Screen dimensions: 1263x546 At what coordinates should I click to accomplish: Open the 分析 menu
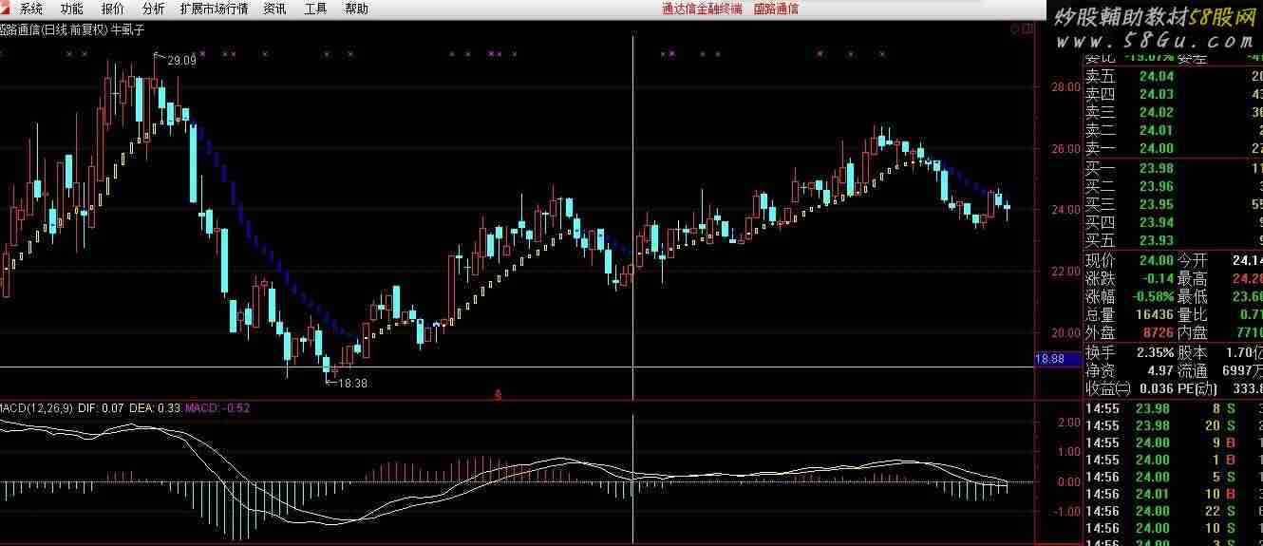coord(153,9)
